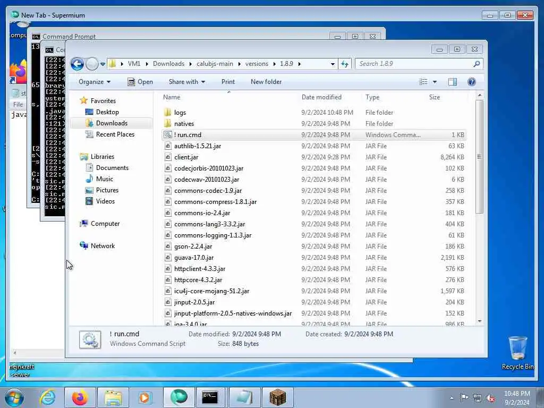Open Firefox from the taskbar
The width and height of the screenshot is (544, 408).
coord(80,397)
